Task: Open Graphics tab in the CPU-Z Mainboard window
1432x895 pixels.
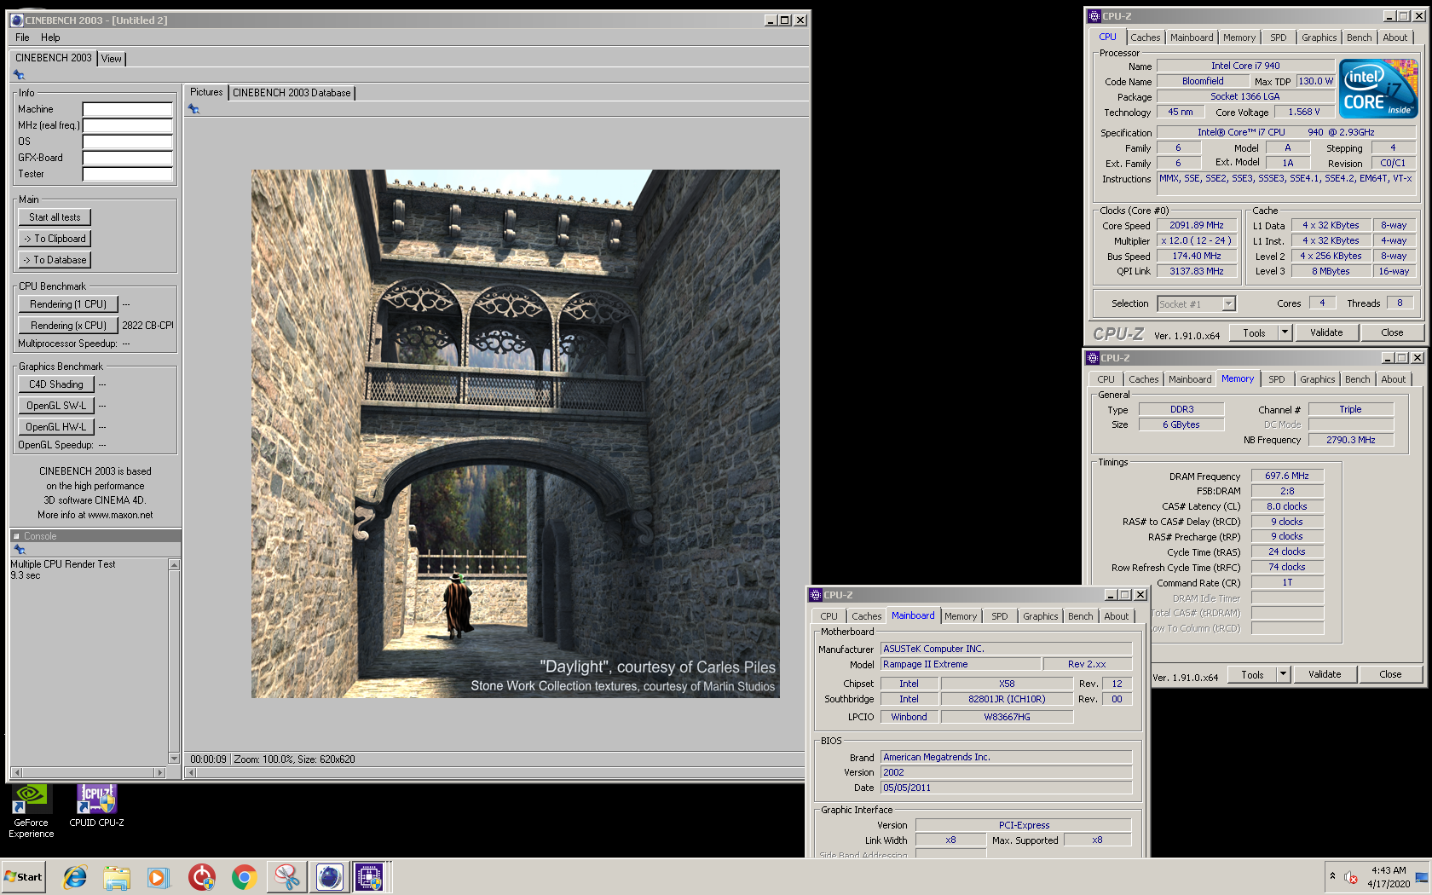Action: tap(1040, 616)
